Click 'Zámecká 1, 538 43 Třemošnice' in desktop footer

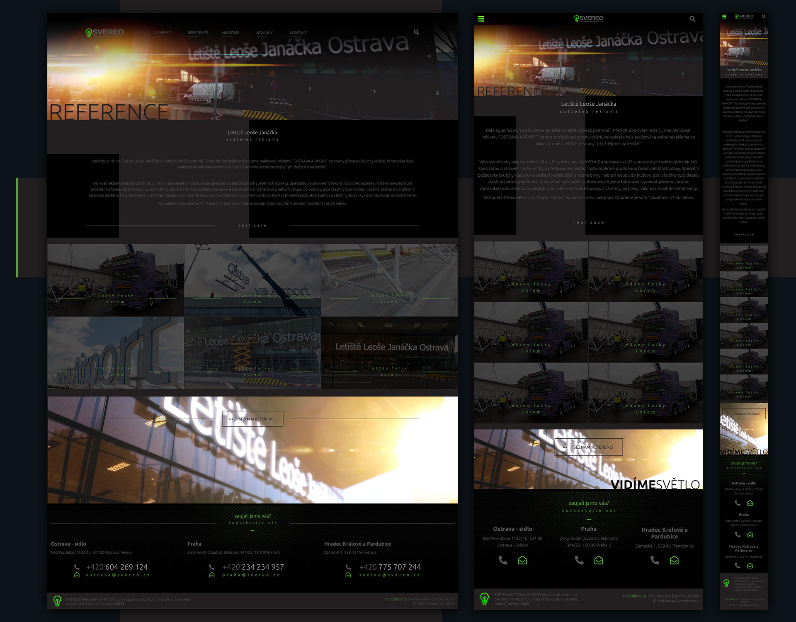pos(350,552)
